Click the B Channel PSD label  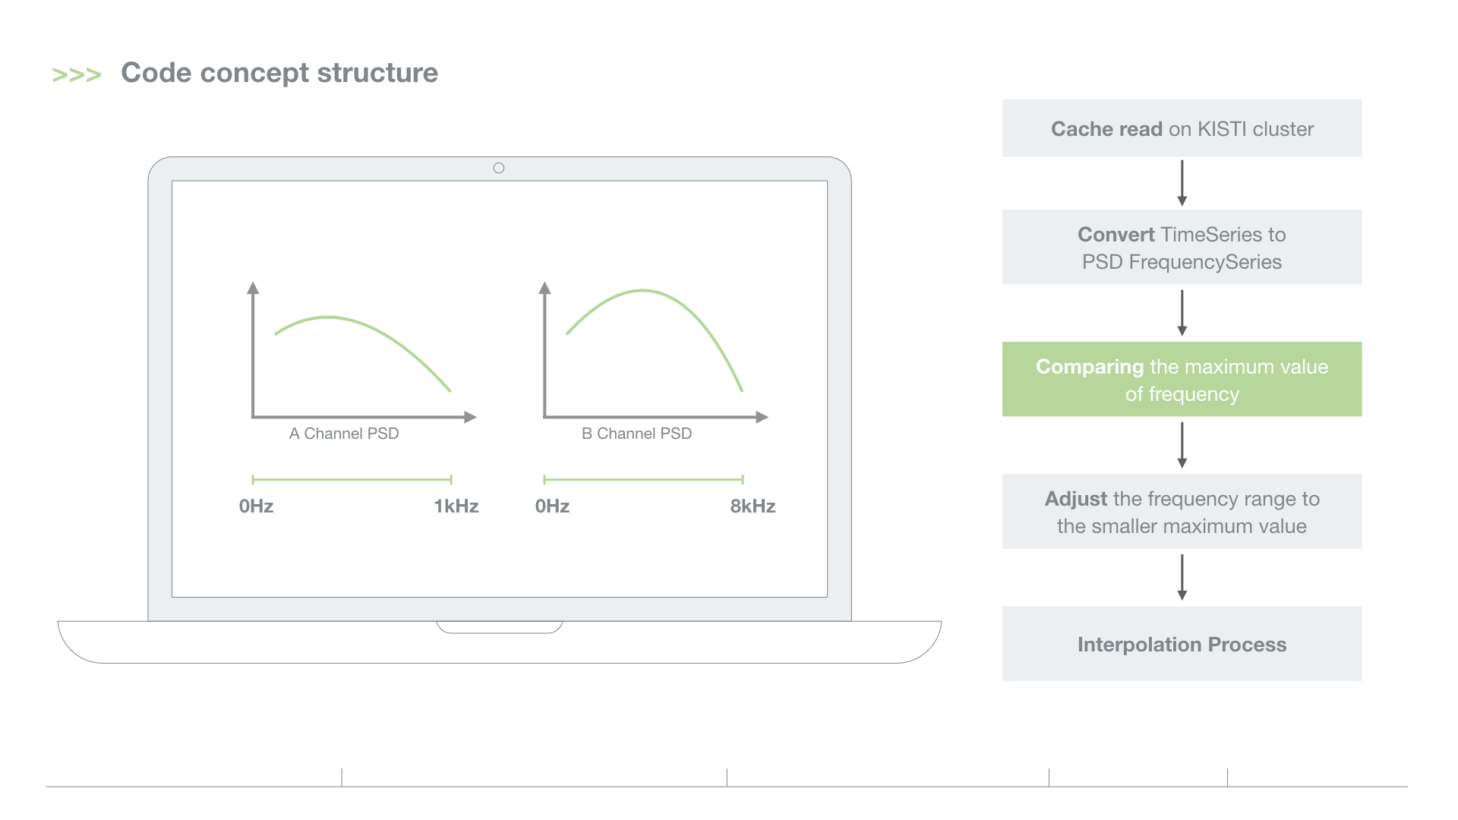point(636,434)
